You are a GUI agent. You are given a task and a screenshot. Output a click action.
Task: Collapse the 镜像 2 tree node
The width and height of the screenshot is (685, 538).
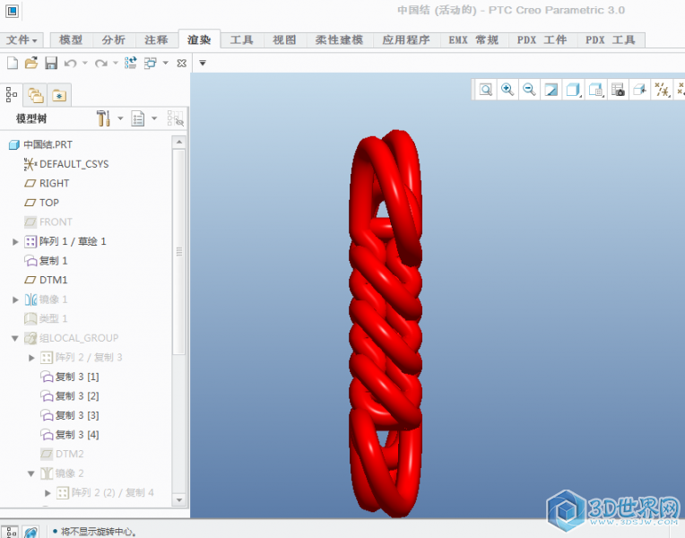[31, 473]
